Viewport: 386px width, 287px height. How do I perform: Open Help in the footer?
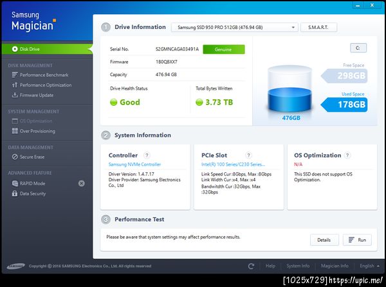click(270, 266)
